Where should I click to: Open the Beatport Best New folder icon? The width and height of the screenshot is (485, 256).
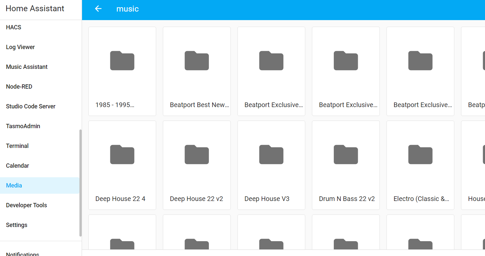click(x=197, y=61)
